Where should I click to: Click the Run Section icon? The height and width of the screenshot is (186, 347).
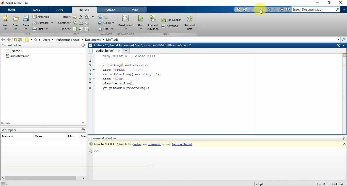point(163,20)
